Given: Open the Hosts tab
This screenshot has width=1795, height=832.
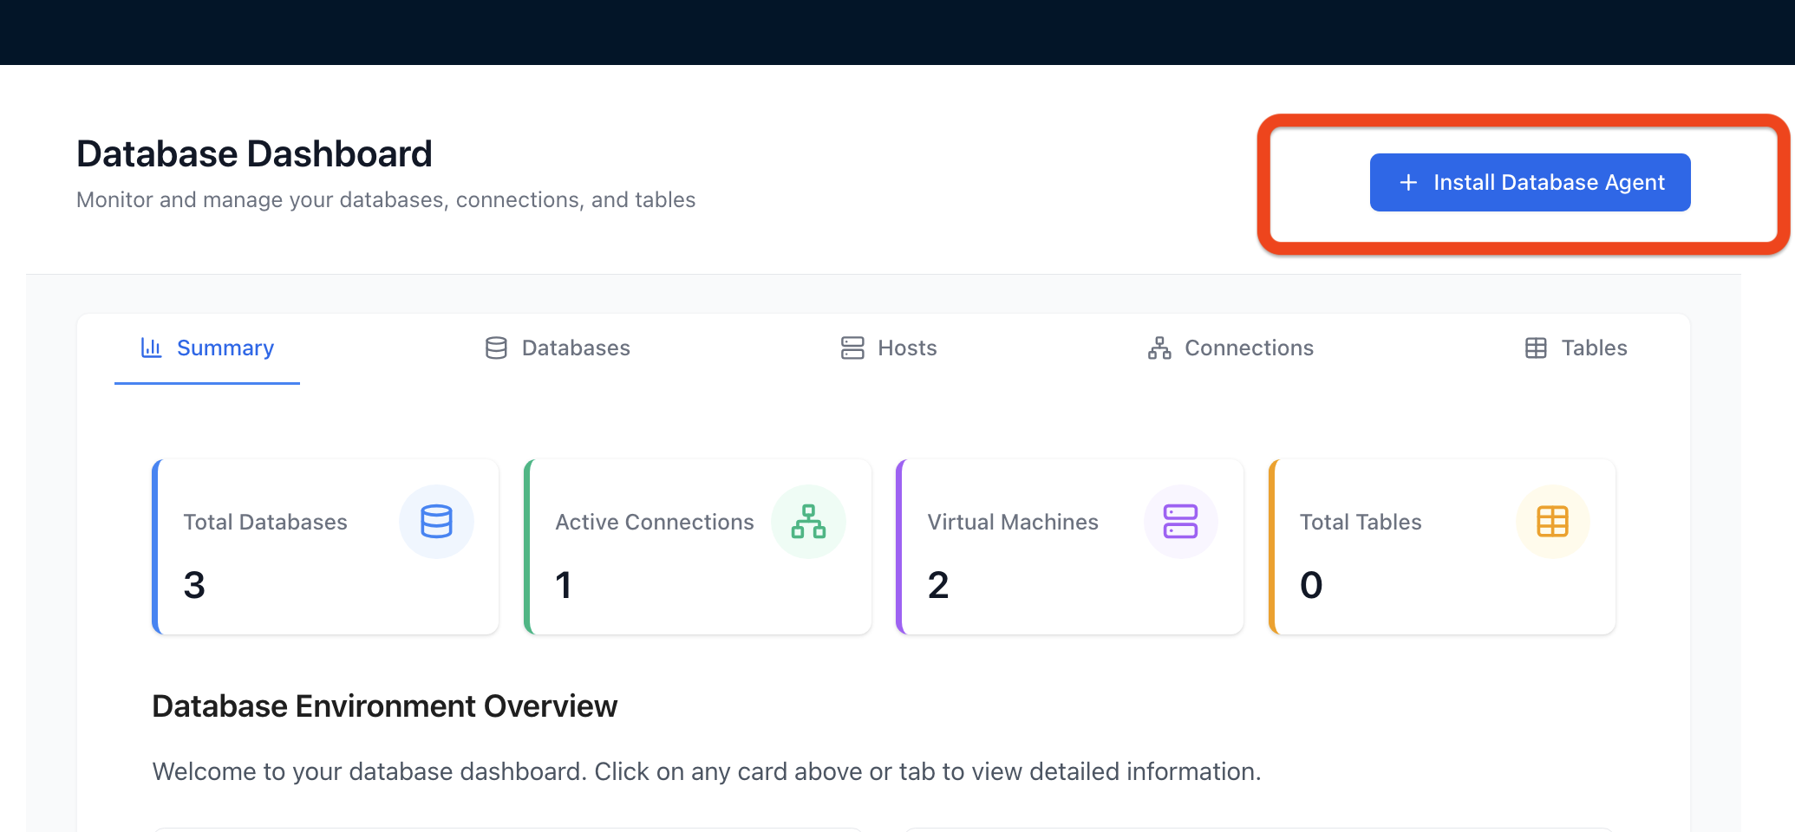Looking at the screenshot, I should tap(889, 348).
